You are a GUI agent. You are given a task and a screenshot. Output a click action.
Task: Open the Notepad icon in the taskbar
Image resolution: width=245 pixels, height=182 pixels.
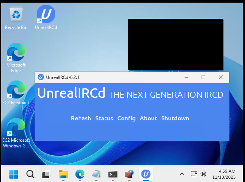coord(96,174)
